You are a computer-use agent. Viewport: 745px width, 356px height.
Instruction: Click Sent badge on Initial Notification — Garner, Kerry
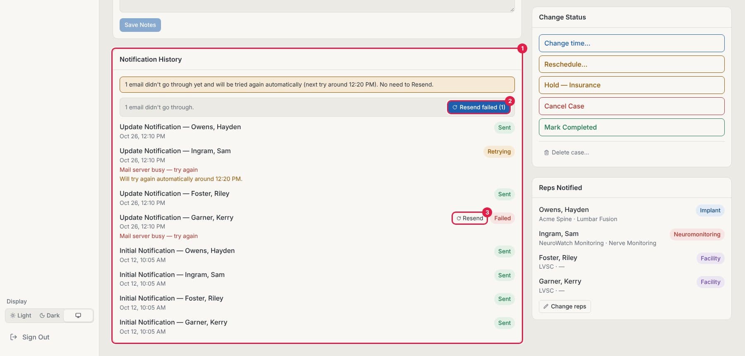pos(505,323)
